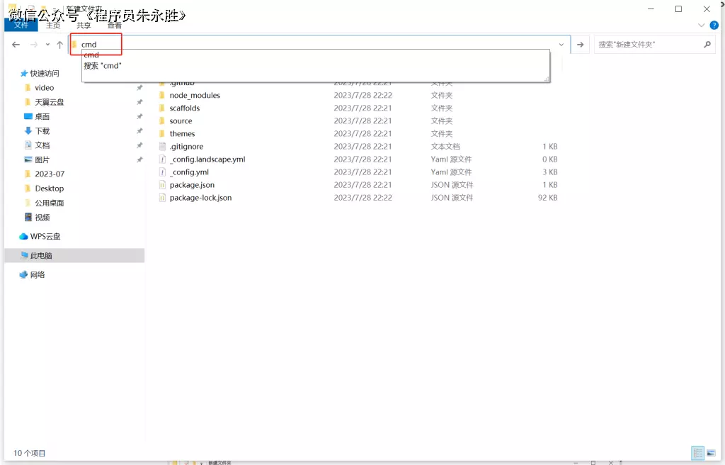Click the 搜索"新建文件夹" search field
Viewport: 725px width, 465px height.
click(x=648, y=45)
